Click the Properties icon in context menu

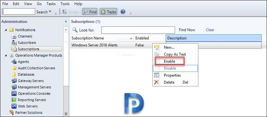156,75
